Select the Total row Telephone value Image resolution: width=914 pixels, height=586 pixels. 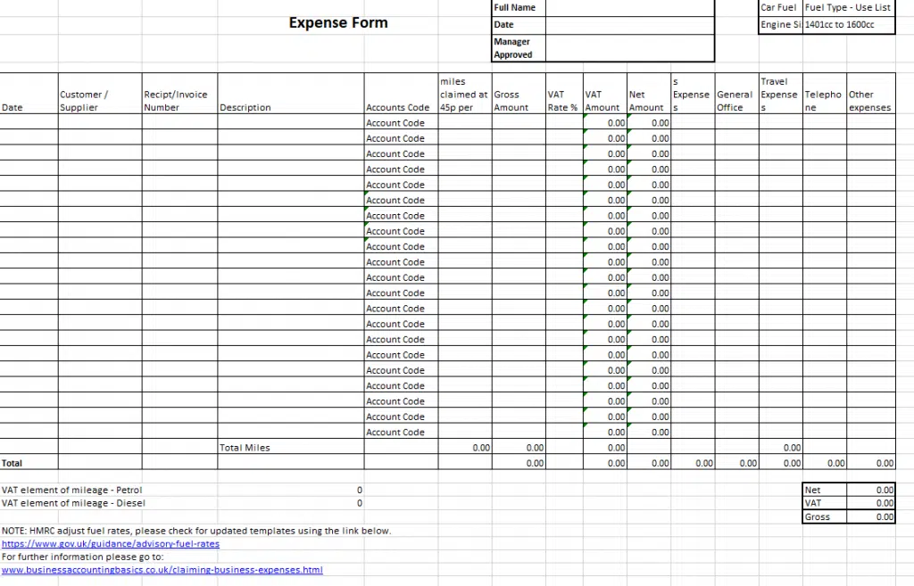click(824, 463)
